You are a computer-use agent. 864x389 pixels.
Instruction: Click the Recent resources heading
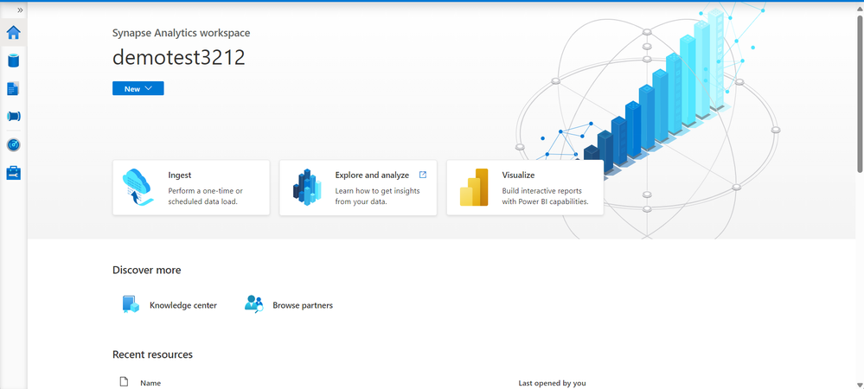pos(152,354)
